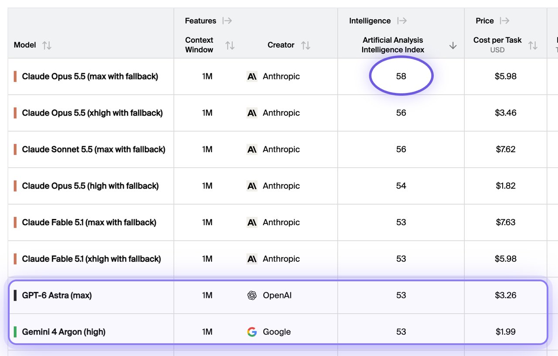Collapse the Features column group
558x356 pixels.
[x=227, y=21]
